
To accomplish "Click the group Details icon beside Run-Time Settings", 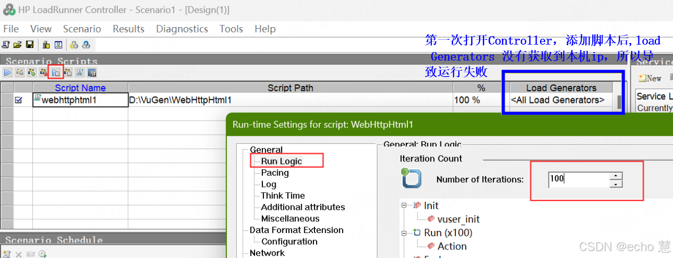I will [x=68, y=73].
